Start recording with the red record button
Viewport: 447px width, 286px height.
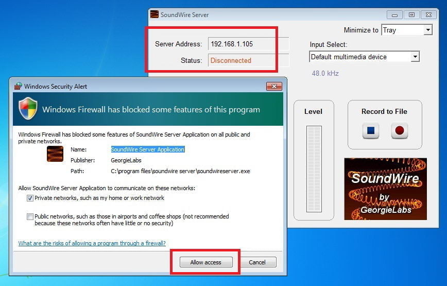400,130
